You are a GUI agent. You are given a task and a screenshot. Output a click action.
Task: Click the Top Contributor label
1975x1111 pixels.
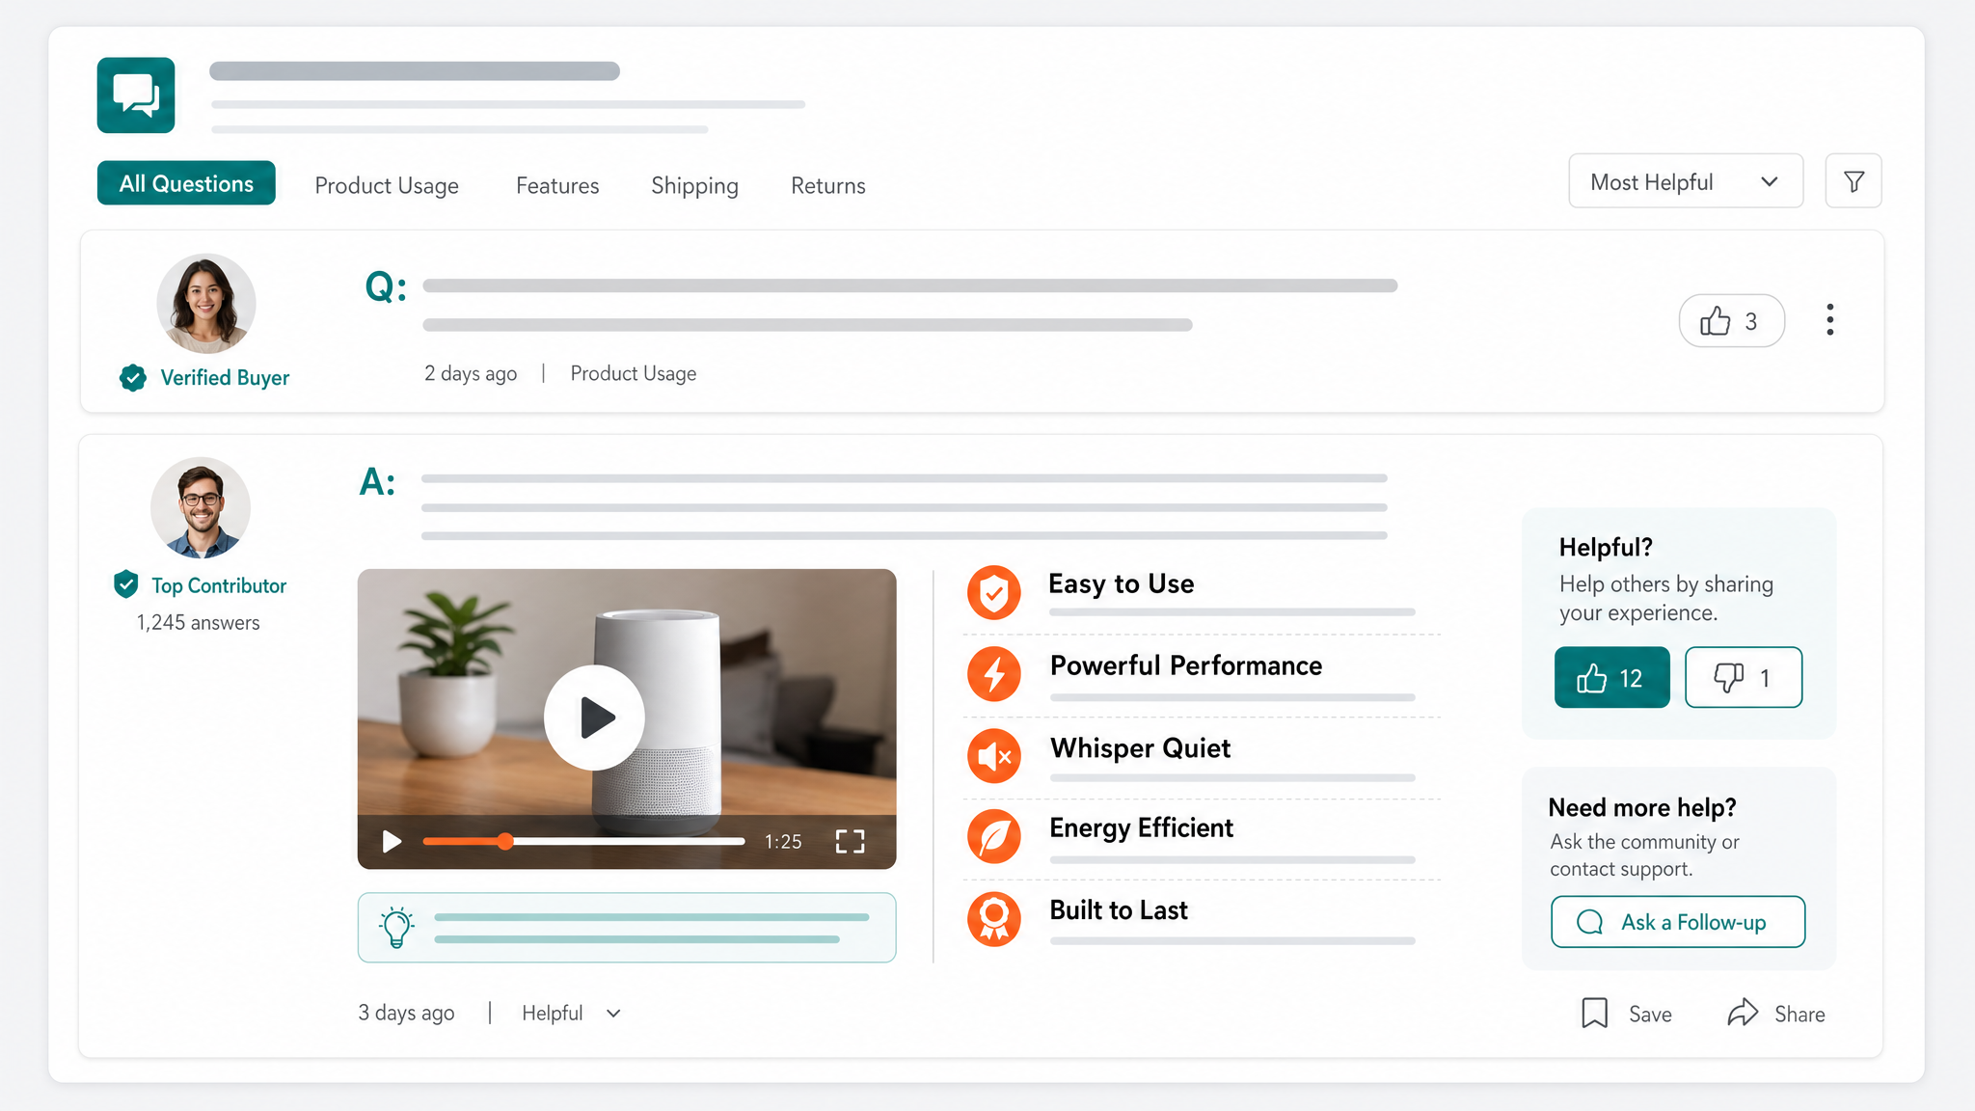[x=219, y=585]
